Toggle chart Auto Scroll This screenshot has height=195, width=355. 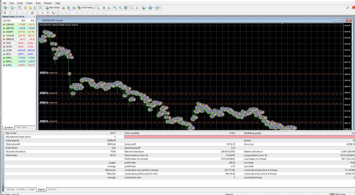click(x=132, y=8)
